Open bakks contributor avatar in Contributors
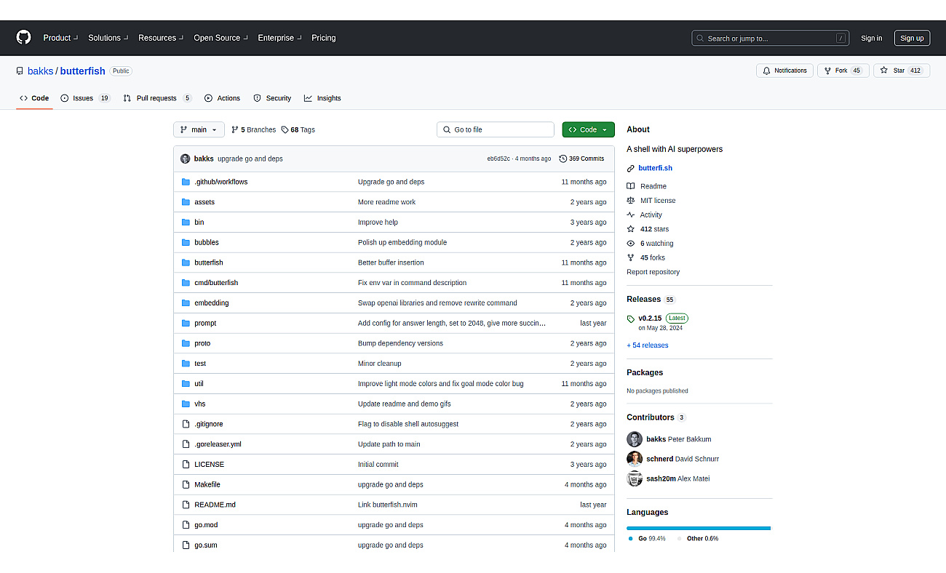Viewport: 946px width, 573px height. pos(635,439)
